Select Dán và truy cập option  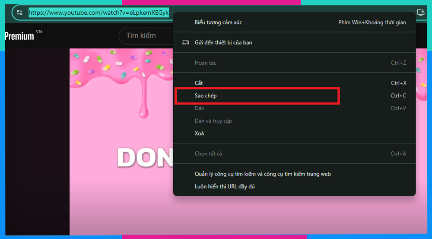click(x=213, y=121)
